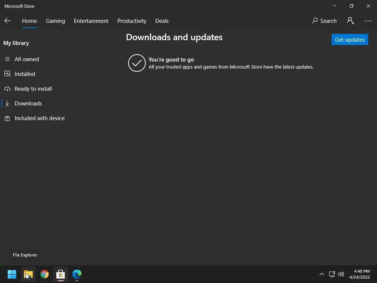Open the See more ellipsis menu

(x=368, y=21)
